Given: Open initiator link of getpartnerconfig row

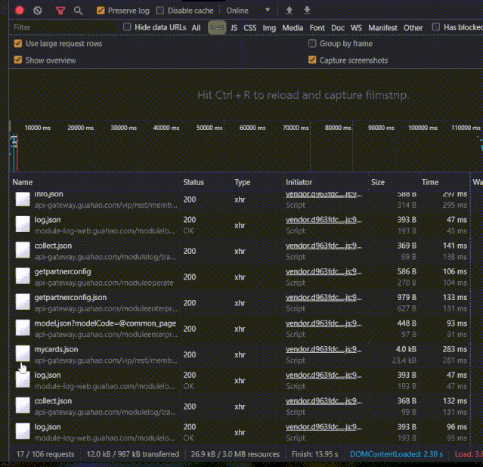Looking at the screenshot, I should [324, 271].
